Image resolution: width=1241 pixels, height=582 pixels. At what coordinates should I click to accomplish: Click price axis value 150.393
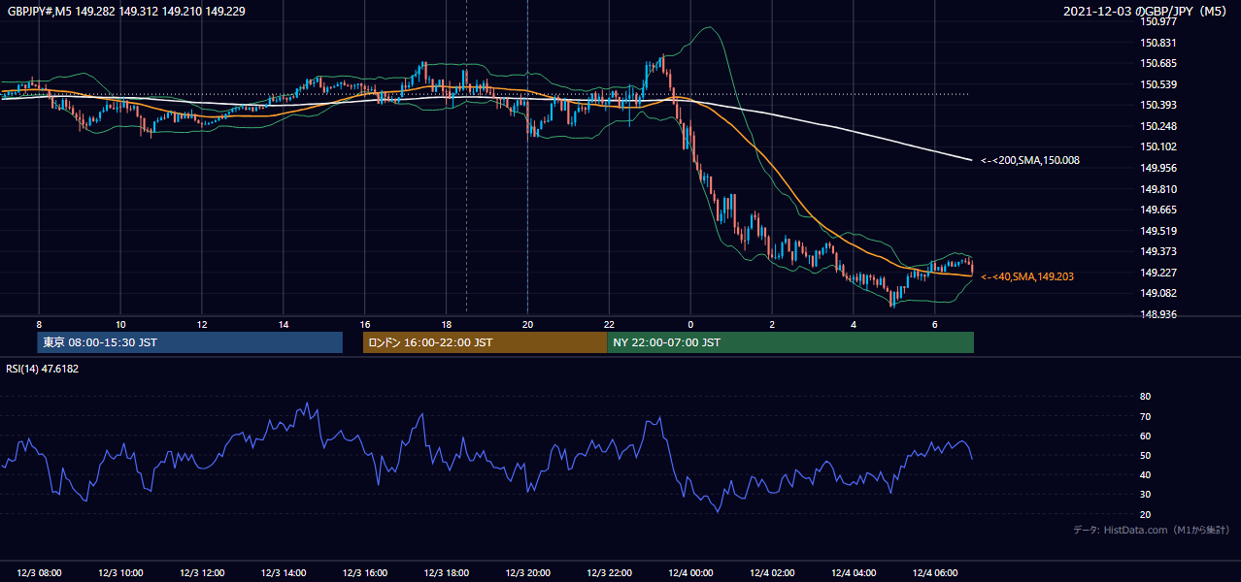point(1159,105)
